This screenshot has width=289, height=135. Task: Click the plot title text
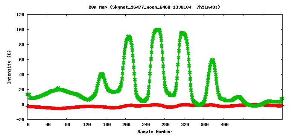(x=154, y=7)
